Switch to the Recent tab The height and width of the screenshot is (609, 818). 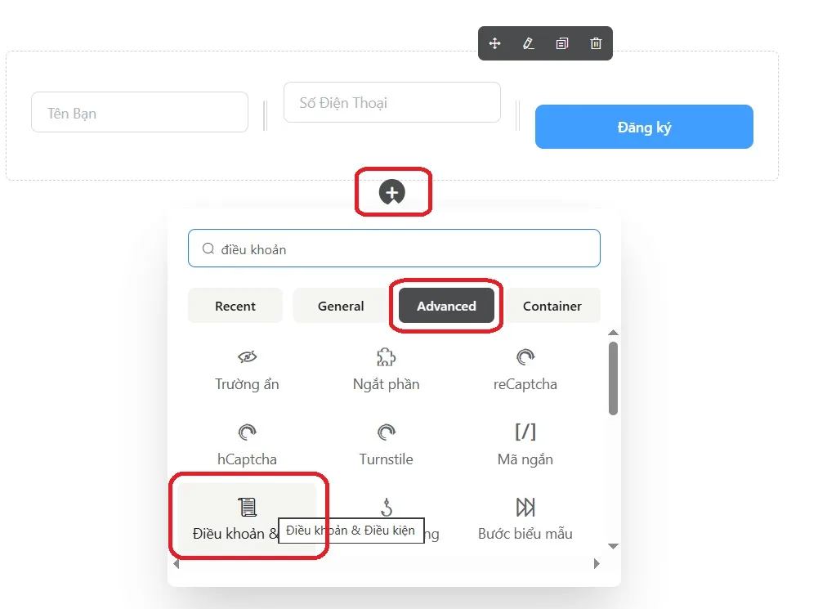(x=235, y=306)
